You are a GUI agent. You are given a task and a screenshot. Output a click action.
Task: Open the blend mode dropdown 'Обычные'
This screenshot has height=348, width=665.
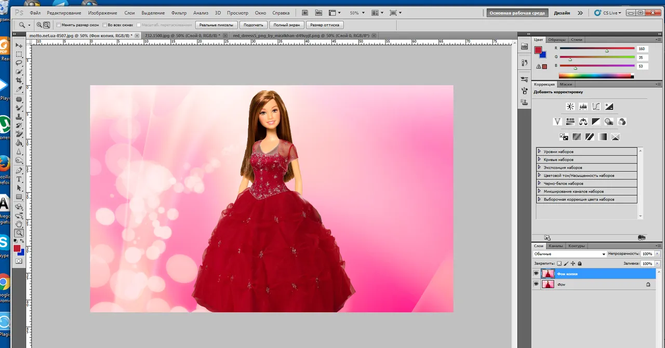pos(570,254)
